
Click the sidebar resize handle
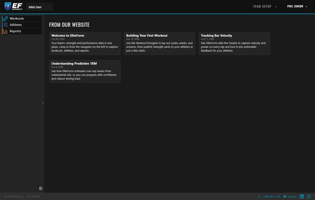[43, 103]
